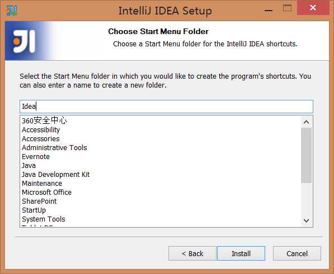
Task: Click the scroll down arrow in folder list
Action: coord(306,220)
